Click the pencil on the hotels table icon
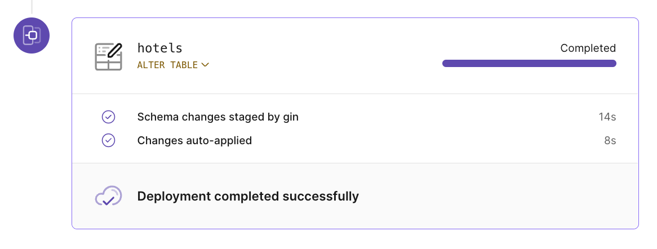 [115, 50]
